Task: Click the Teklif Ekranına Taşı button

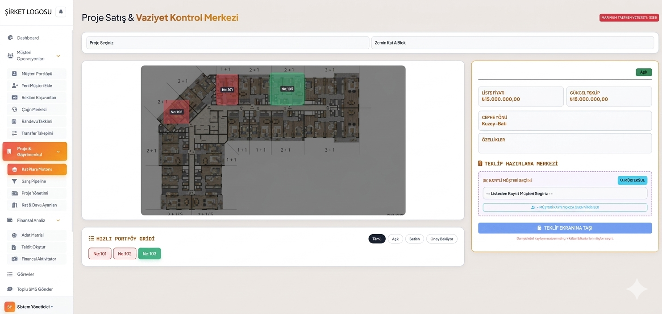Action: 565,228
